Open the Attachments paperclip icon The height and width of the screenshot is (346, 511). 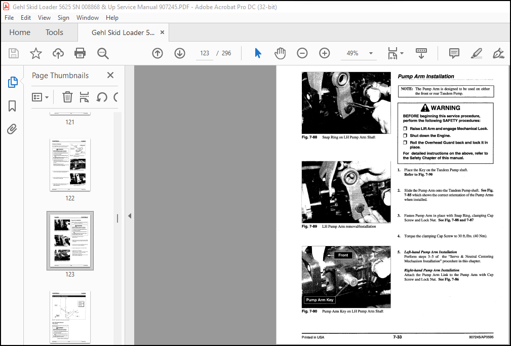click(x=12, y=129)
